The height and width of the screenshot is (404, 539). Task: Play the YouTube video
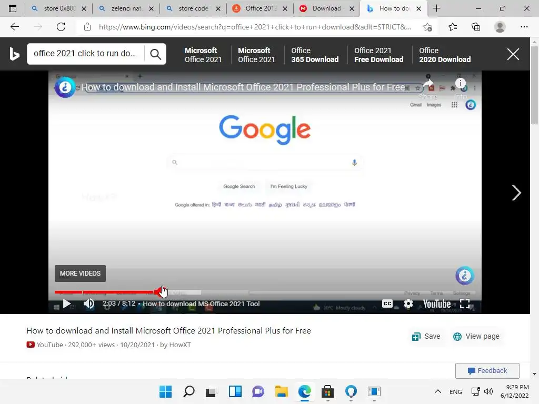click(66, 304)
